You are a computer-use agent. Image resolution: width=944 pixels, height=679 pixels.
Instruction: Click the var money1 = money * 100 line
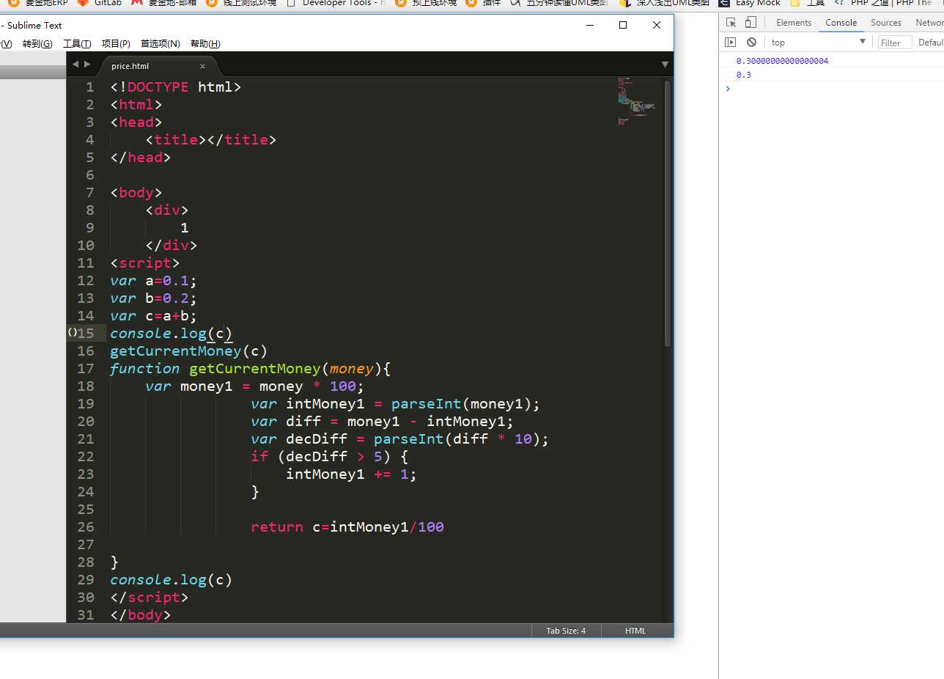coord(255,386)
